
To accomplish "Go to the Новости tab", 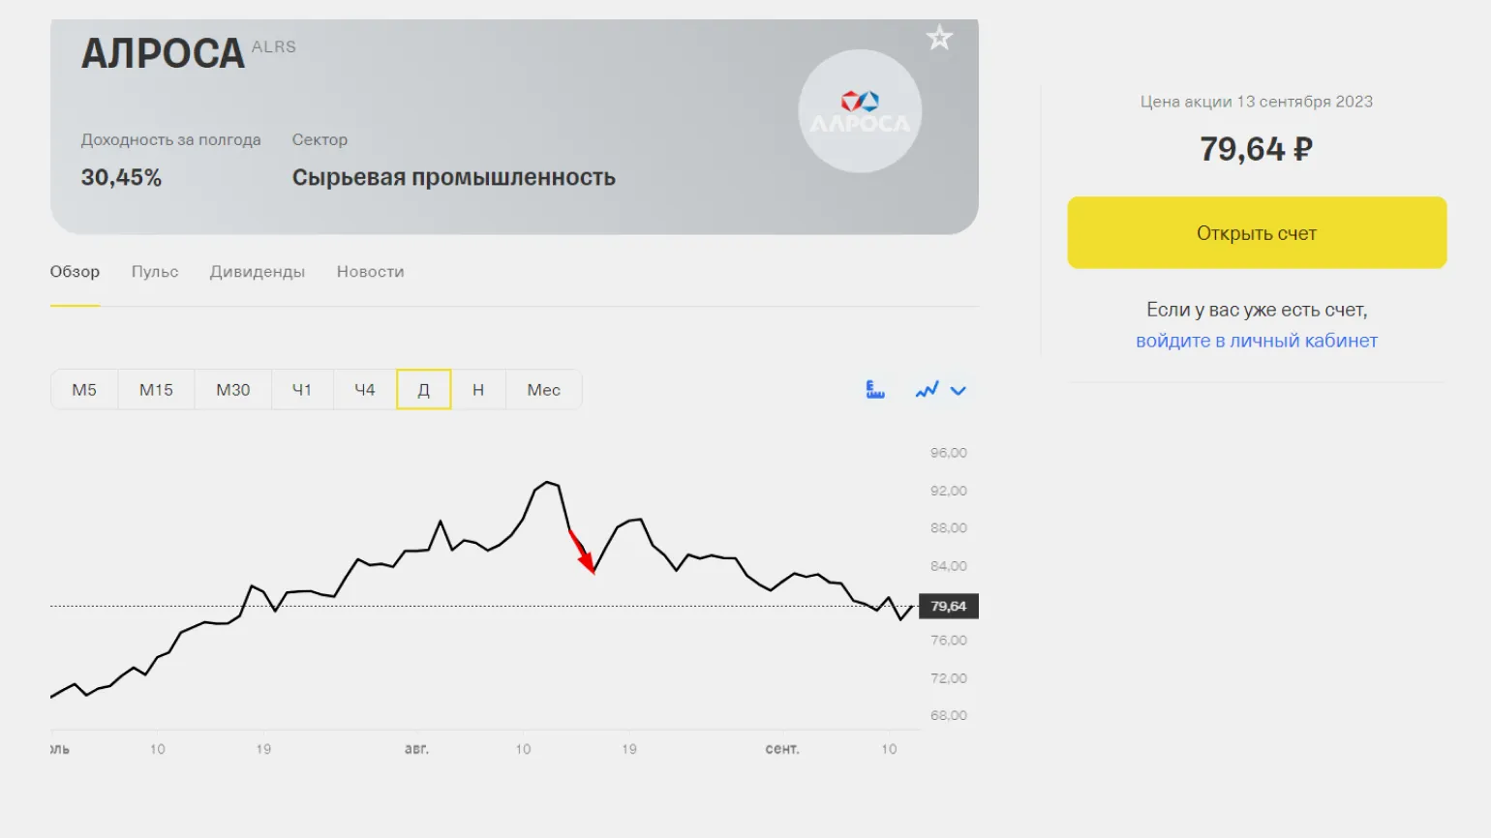I will (x=370, y=272).
